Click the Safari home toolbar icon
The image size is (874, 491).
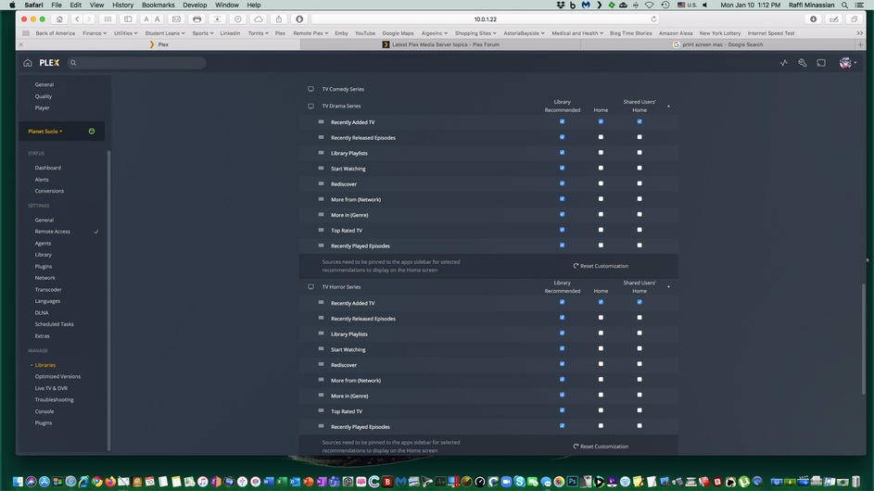(x=59, y=19)
